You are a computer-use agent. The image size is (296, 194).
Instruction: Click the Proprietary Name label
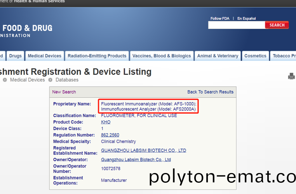coord(72,104)
